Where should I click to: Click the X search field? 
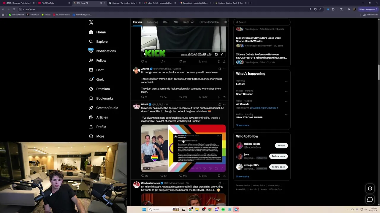pos(261,22)
